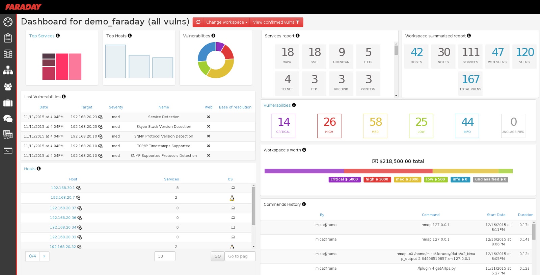540x275 pixels.
Task: Go to next hosts page arrow
Action: [44, 256]
